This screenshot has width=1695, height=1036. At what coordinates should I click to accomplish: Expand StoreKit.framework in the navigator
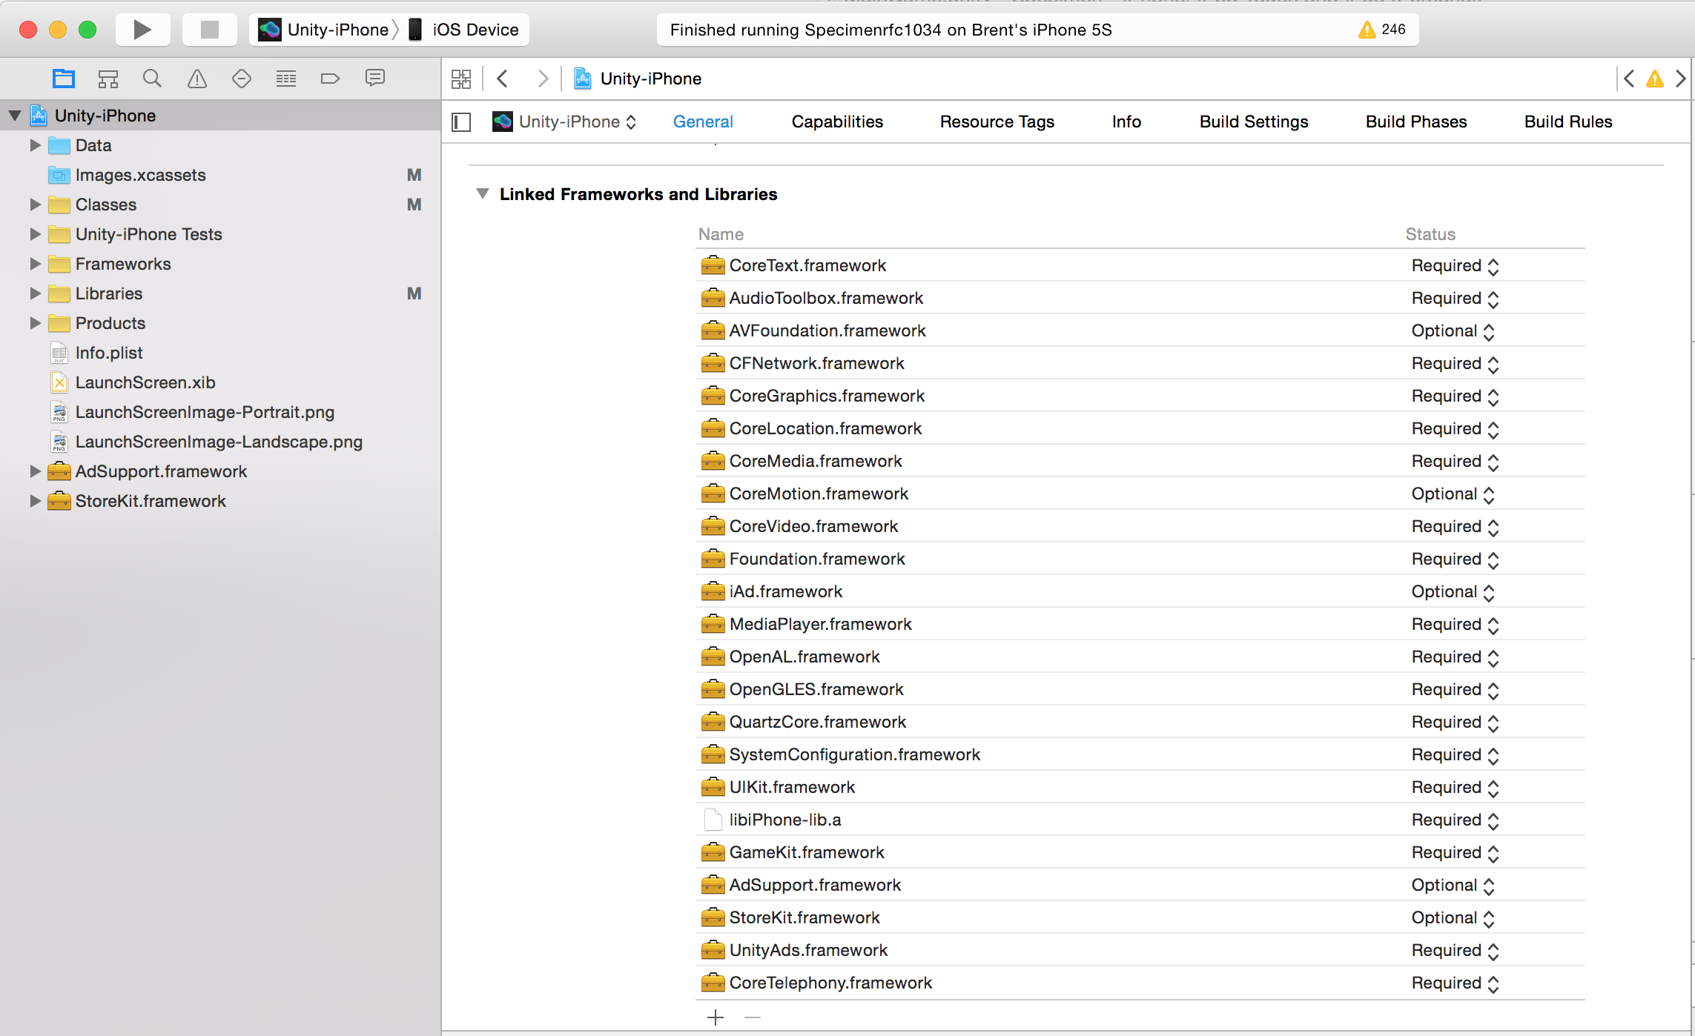tap(35, 501)
